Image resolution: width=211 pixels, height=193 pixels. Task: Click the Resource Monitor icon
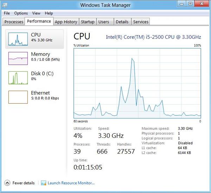pyautogui.click(x=44, y=183)
